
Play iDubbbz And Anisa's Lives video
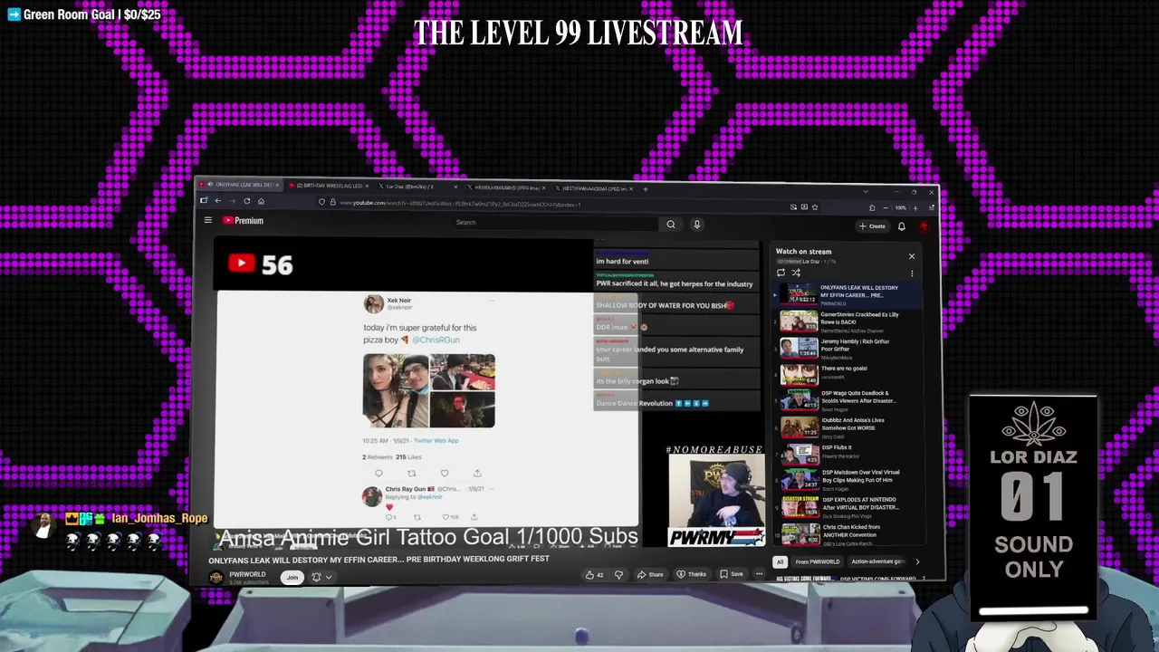click(848, 427)
